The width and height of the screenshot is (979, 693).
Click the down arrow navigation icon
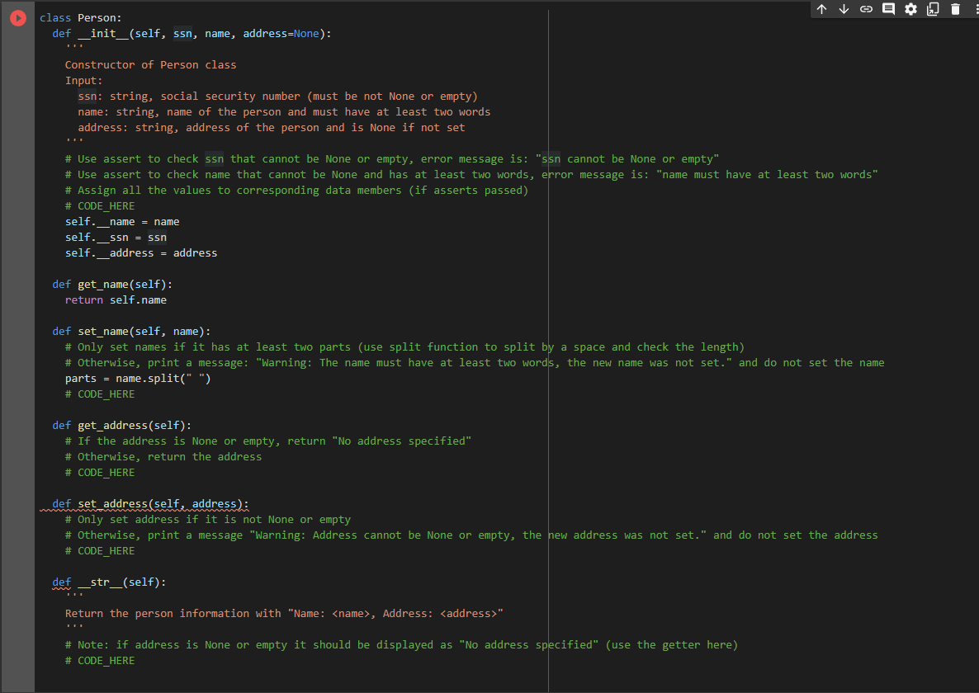(x=844, y=9)
